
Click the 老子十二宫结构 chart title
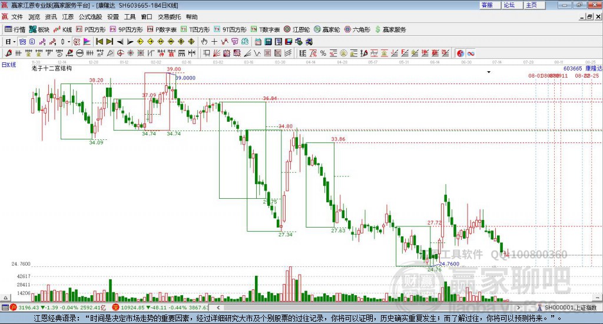pyautogui.click(x=52, y=68)
